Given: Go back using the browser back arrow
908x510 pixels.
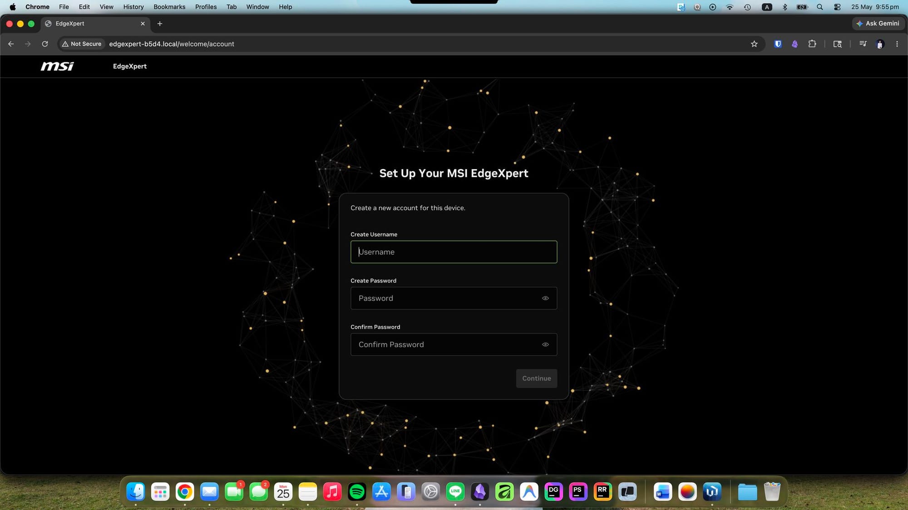Looking at the screenshot, I should tap(11, 44).
